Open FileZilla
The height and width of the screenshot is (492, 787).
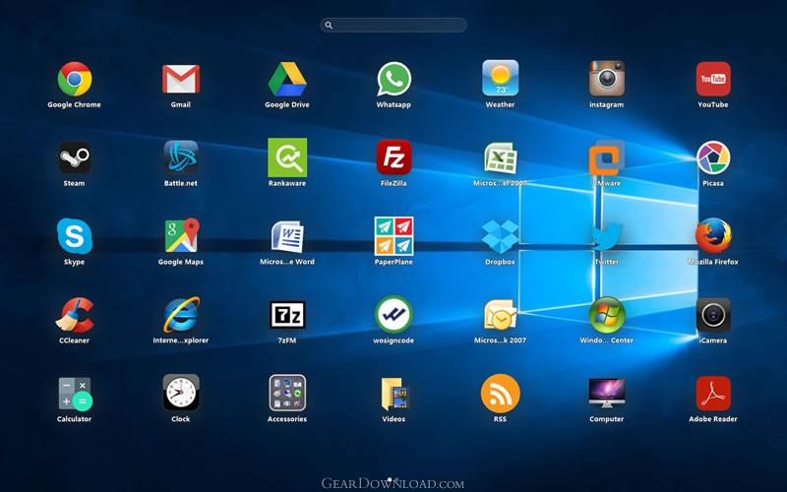click(x=393, y=157)
